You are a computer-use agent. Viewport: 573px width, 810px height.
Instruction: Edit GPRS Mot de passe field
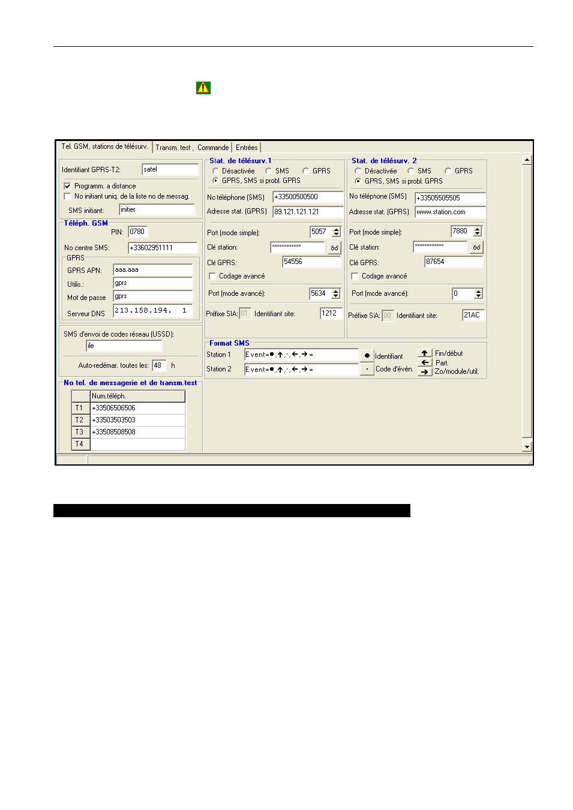[153, 296]
